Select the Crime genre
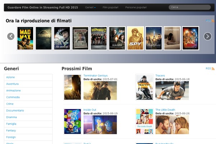 pyautogui.click(x=28, y=104)
